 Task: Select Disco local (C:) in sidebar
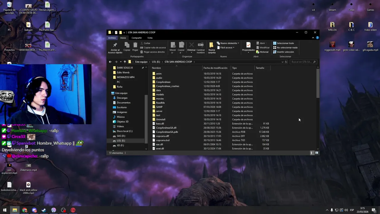tap(125, 131)
